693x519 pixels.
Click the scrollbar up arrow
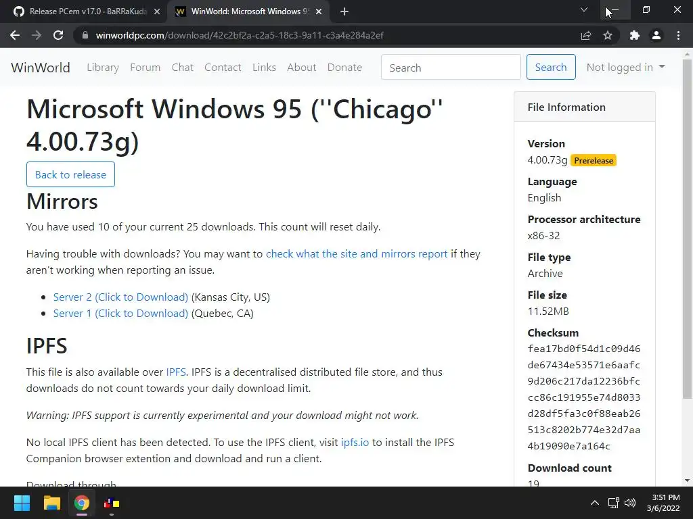tap(687, 54)
